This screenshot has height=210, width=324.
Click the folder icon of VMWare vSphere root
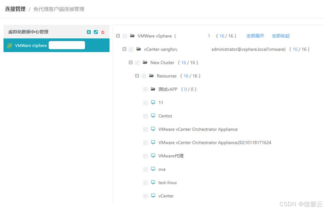pyautogui.click(x=132, y=36)
